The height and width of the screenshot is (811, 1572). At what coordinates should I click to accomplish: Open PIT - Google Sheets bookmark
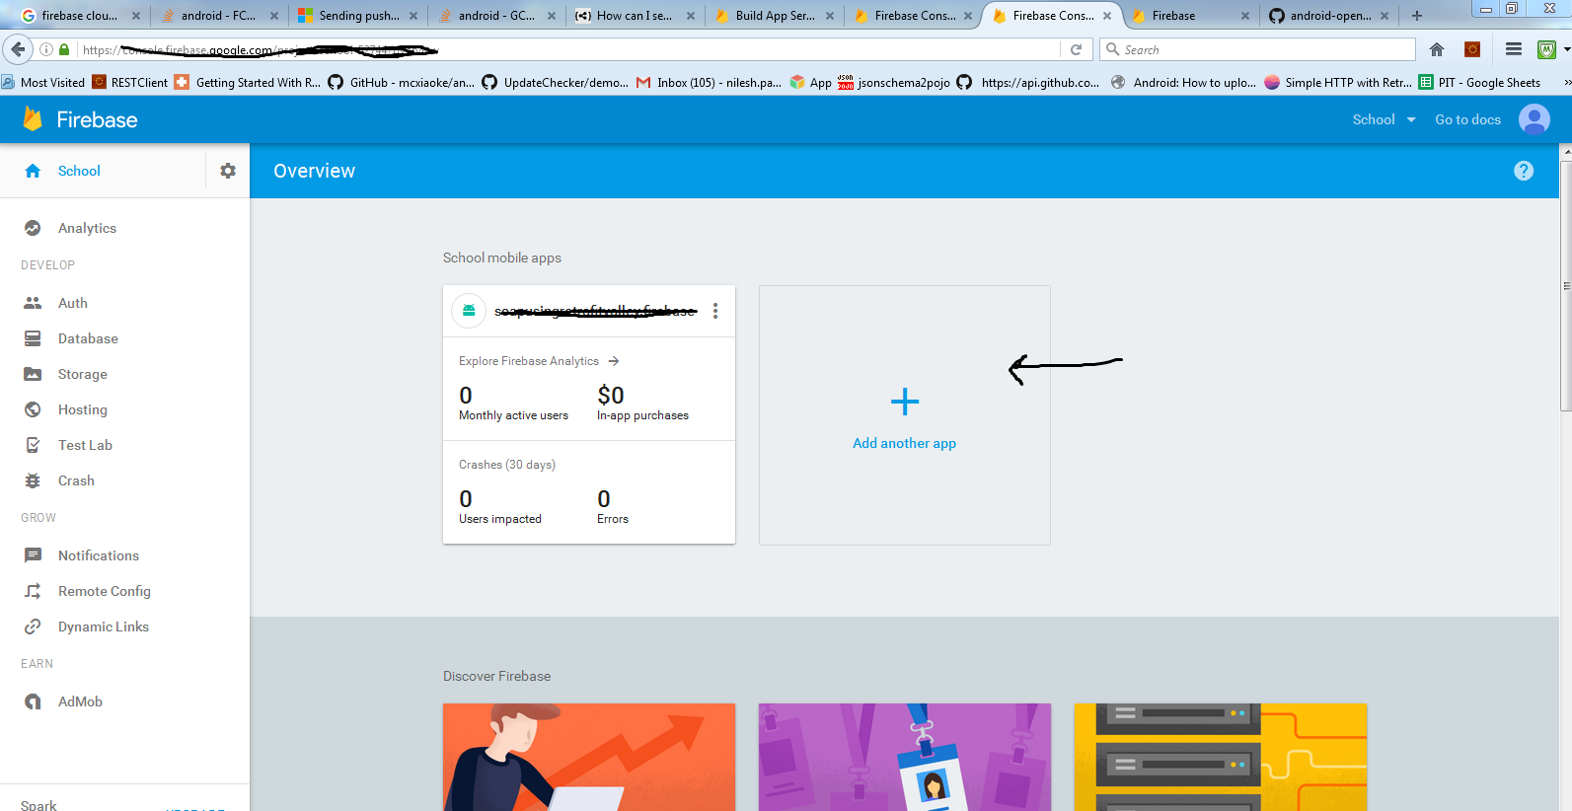(x=1479, y=83)
